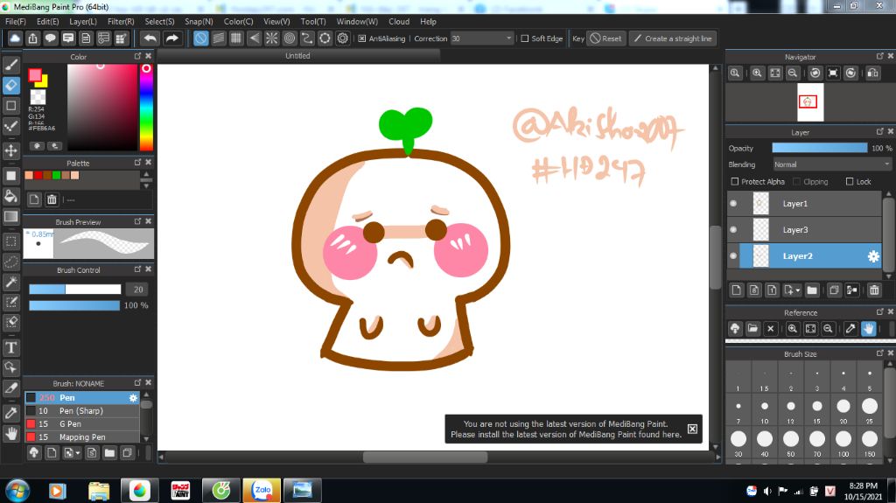896x503 pixels.
Task: Delete palette color with trash icon
Action: [x=52, y=199]
